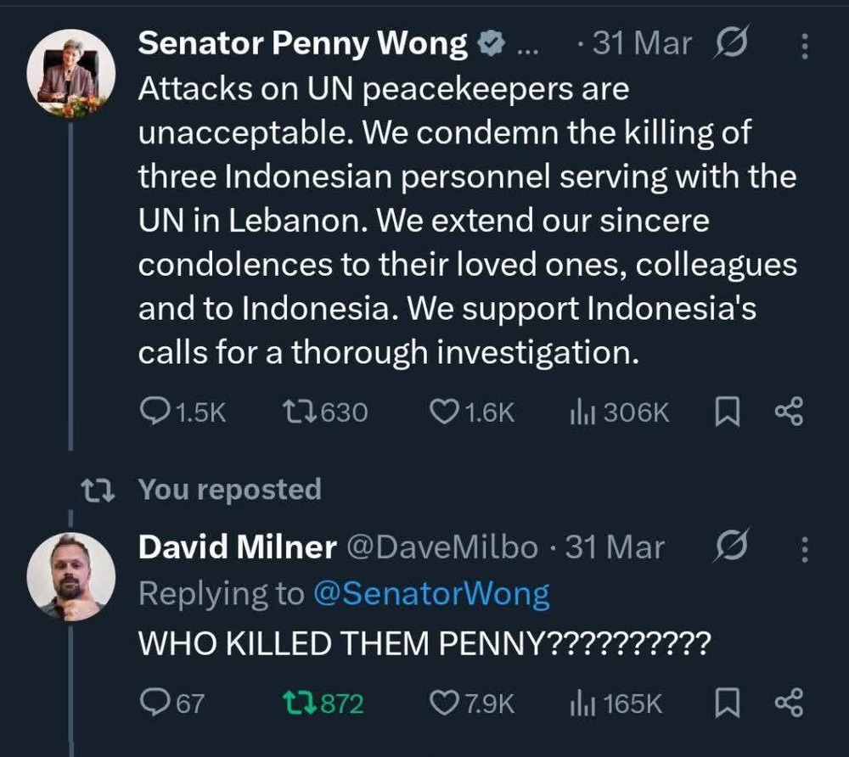Open more options on David Milner's reply
Image resolution: width=849 pixels, height=757 pixels.
[805, 550]
